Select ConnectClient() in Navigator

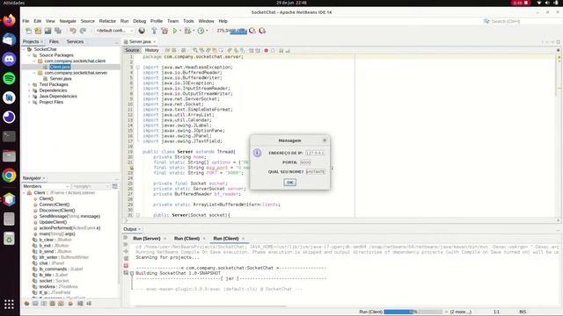55,205
